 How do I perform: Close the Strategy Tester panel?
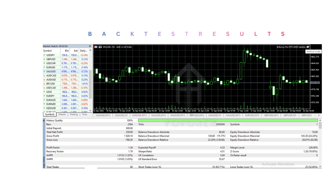(44, 121)
